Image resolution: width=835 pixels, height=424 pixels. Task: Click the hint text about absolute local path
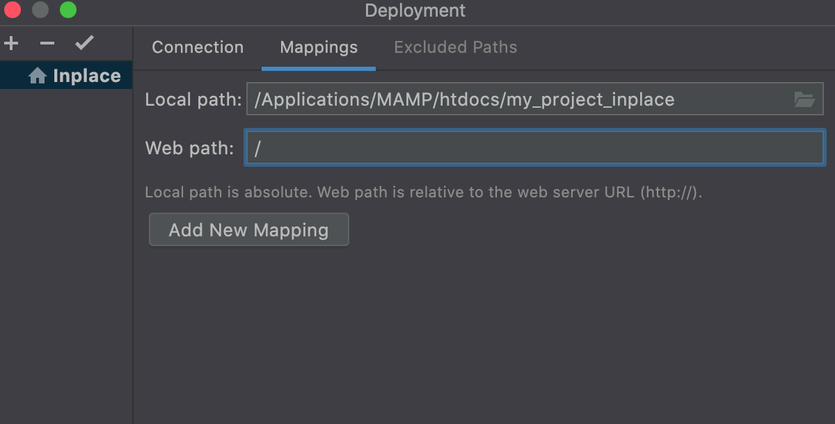(x=423, y=192)
